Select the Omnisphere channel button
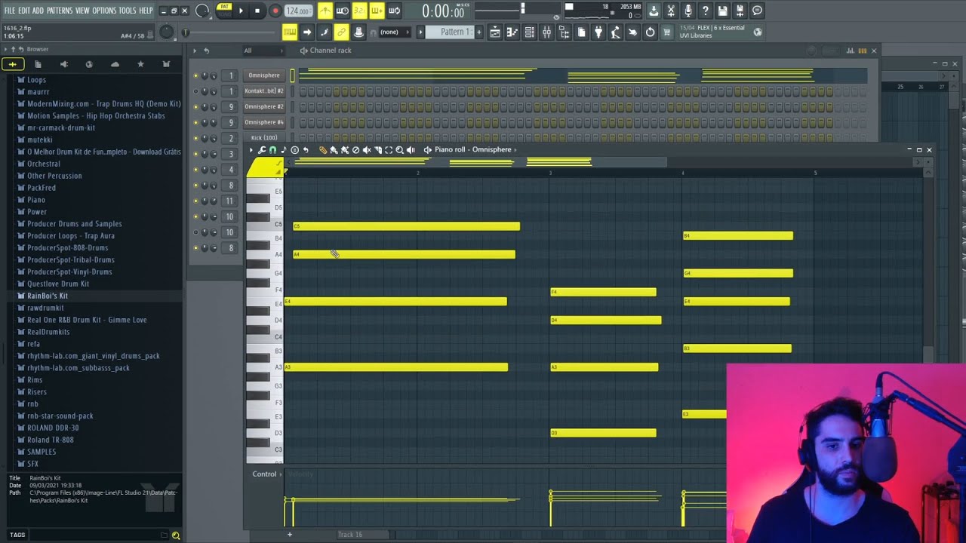The height and width of the screenshot is (543, 966). (264, 75)
